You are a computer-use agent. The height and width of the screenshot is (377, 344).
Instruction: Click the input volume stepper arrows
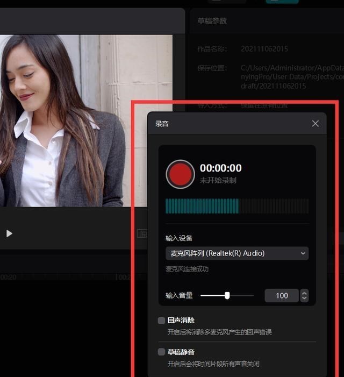304,295
